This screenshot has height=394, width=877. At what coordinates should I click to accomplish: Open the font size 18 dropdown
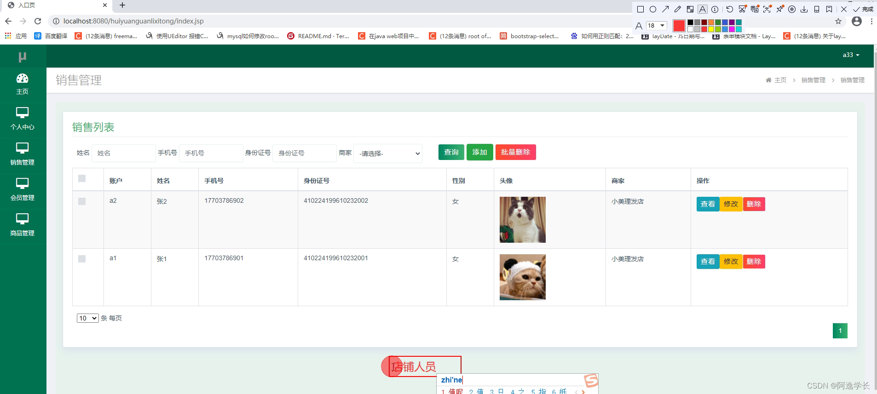657,25
